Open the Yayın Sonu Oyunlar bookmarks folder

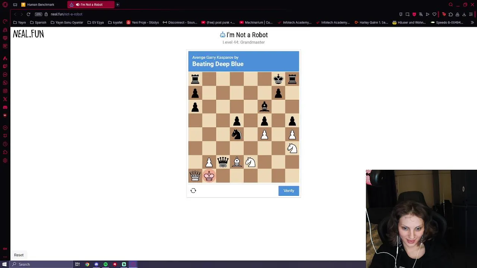coord(67,22)
